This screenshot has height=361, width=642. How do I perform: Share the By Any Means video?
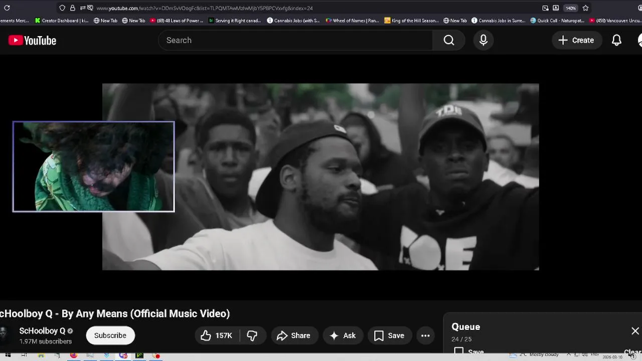click(x=294, y=335)
